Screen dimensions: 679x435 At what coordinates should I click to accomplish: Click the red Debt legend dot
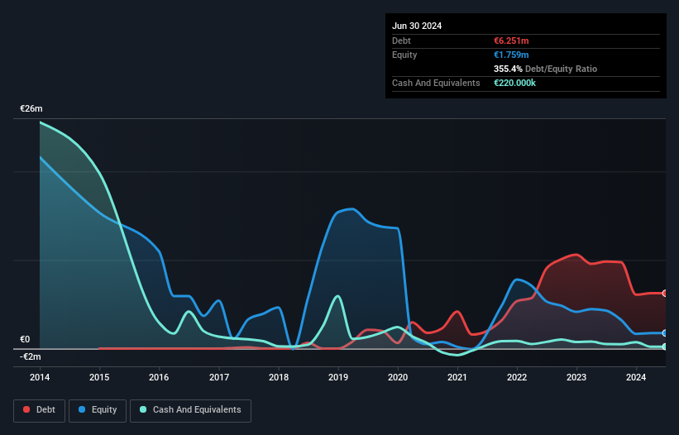26,409
